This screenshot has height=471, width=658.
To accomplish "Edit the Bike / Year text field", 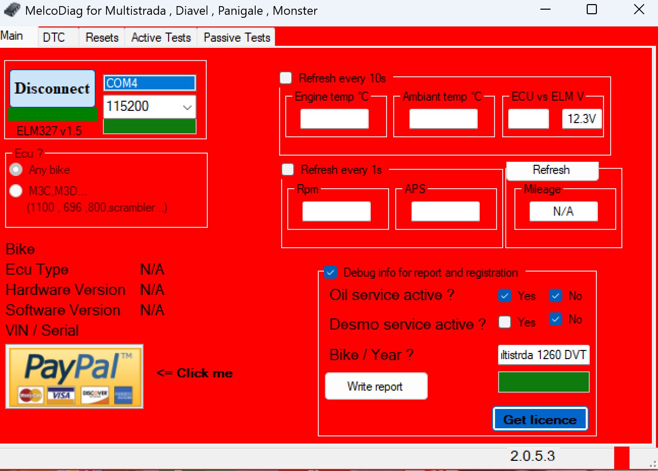I will (543, 355).
